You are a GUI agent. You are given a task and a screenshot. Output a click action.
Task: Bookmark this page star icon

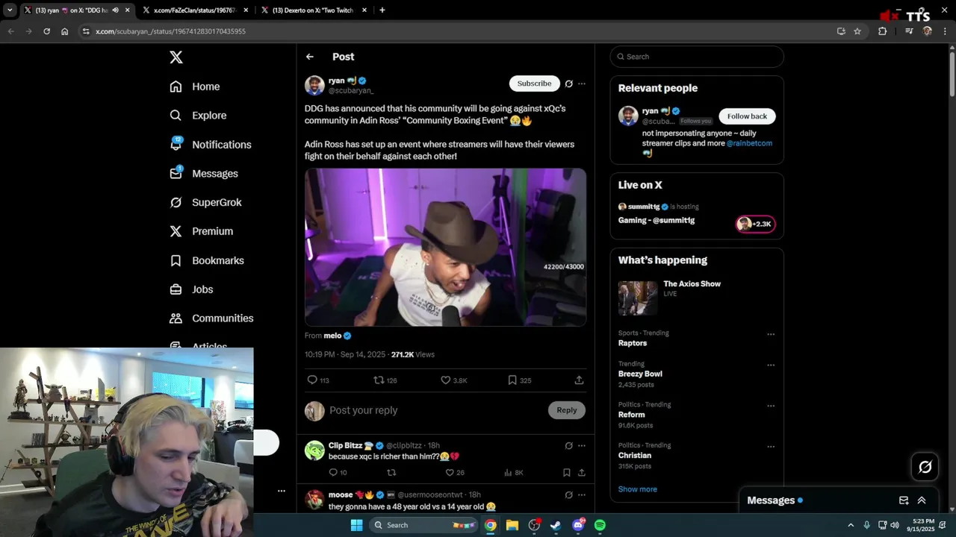click(857, 31)
